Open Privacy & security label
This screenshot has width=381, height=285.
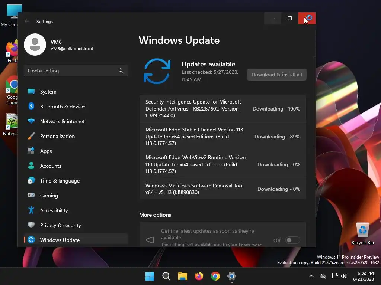point(61,225)
